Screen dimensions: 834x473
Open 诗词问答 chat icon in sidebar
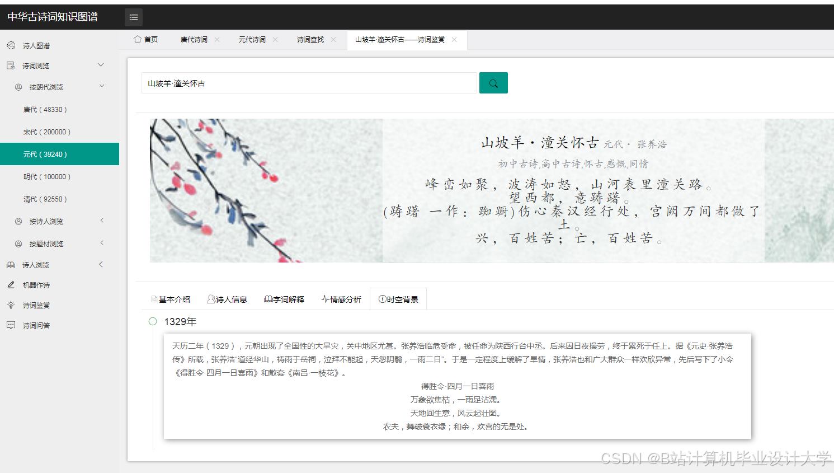click(11, 325)
